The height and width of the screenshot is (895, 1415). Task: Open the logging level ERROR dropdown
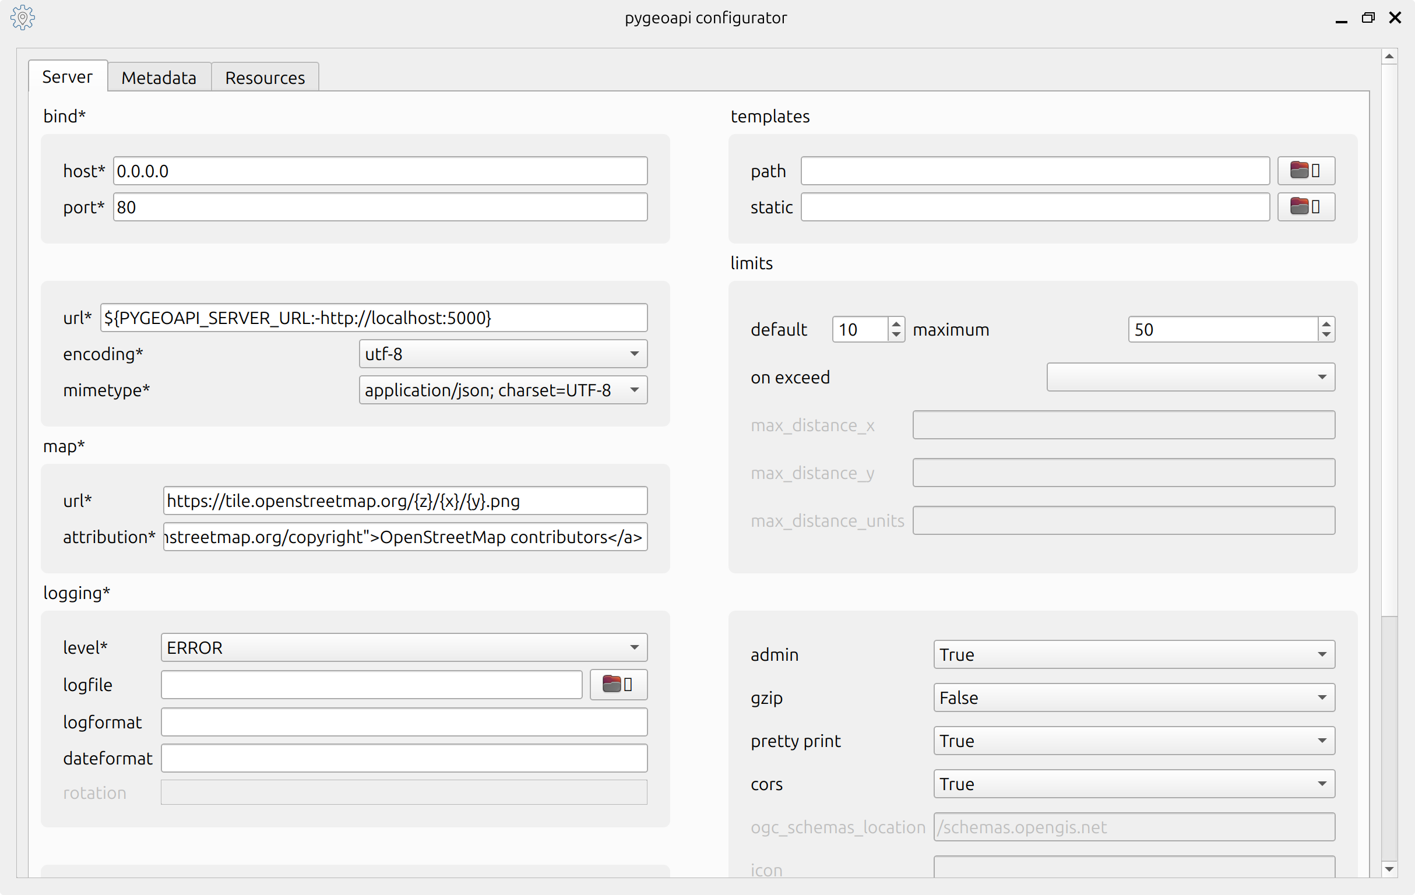click(x=404, y=647)
